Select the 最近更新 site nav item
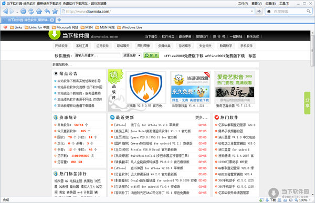Screen dimensions: 315x203 pyautogui.click(x=185, y=37)
